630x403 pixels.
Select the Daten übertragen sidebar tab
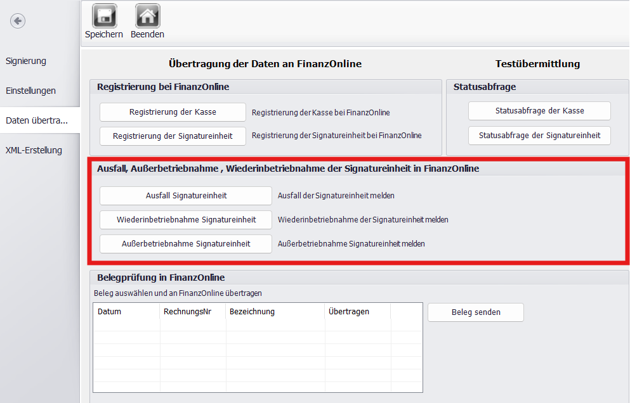pos(37,120)
